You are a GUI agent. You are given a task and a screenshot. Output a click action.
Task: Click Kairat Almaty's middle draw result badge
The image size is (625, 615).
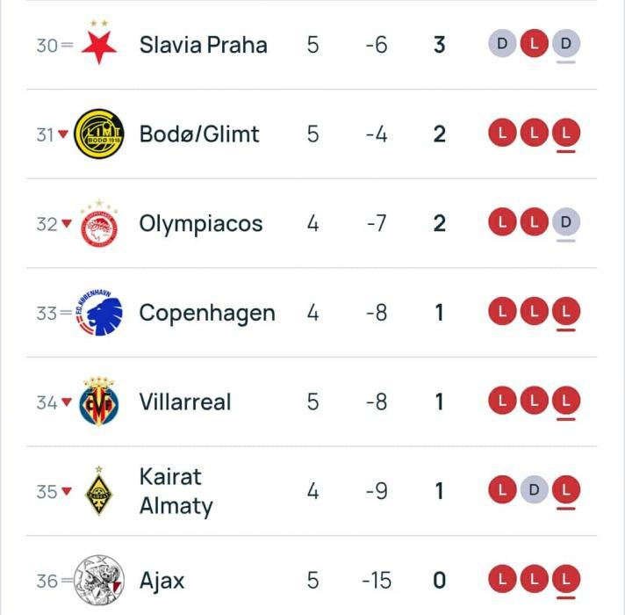pyautogui.click(x=534, y=490)
